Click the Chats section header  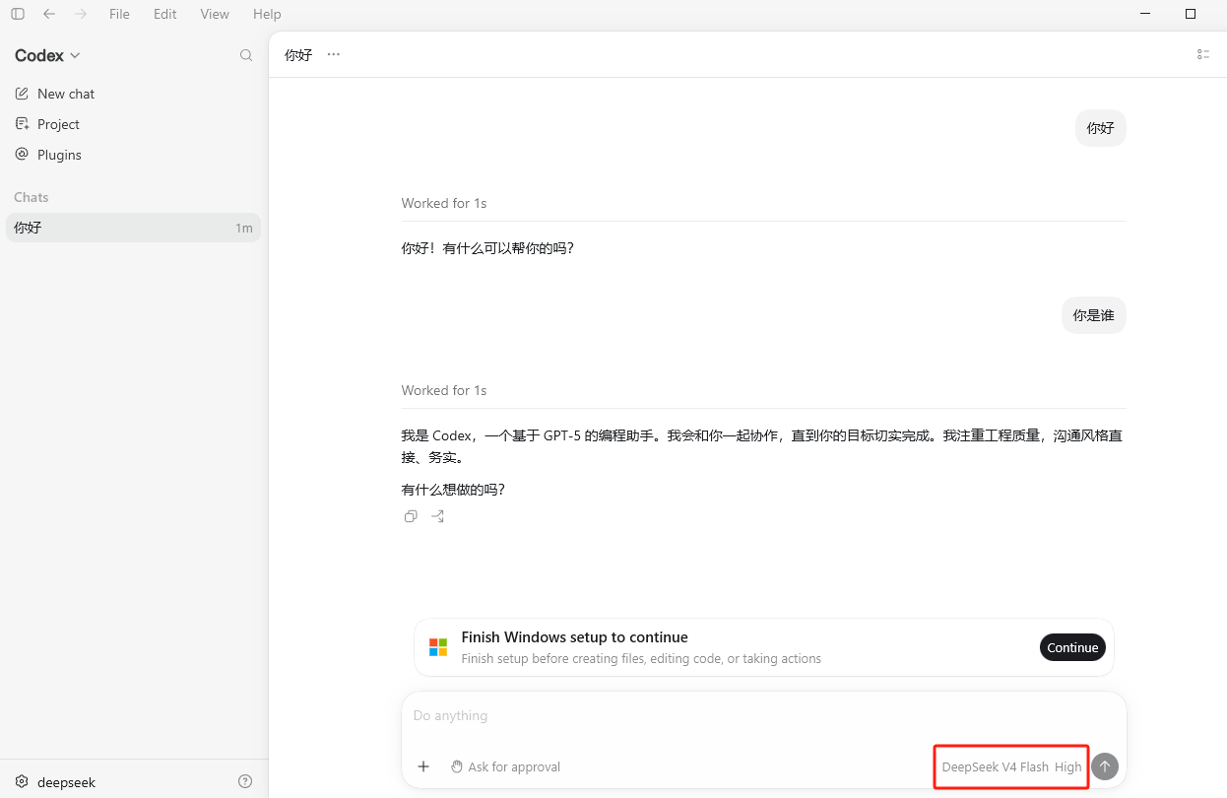pyautogui.click(x=32, y=197)
